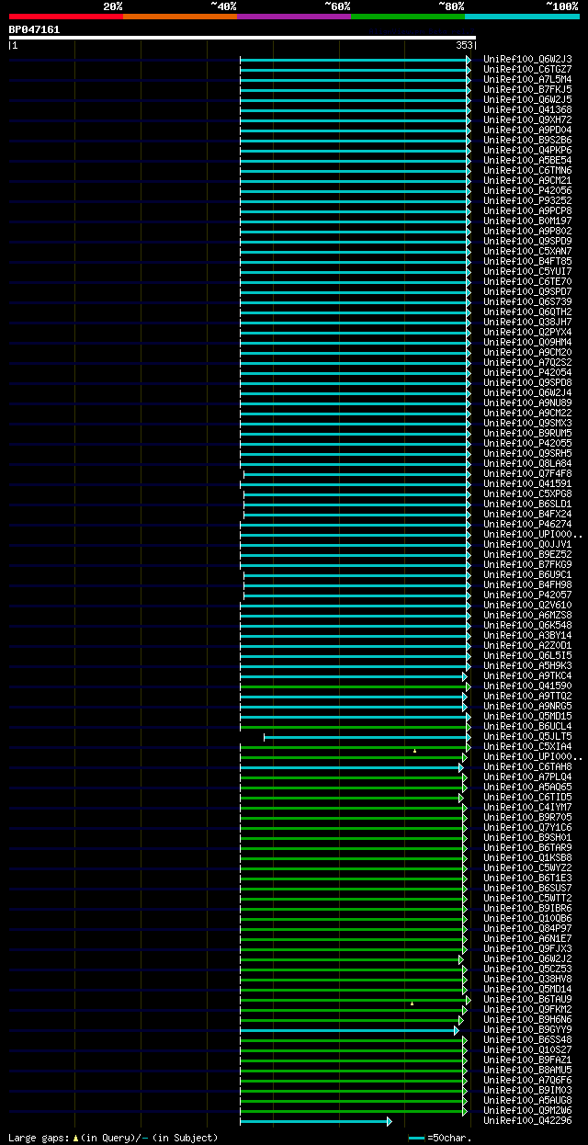
Task: Select the UniRef100_Q1KSB8 label
Action: point(527,857)
